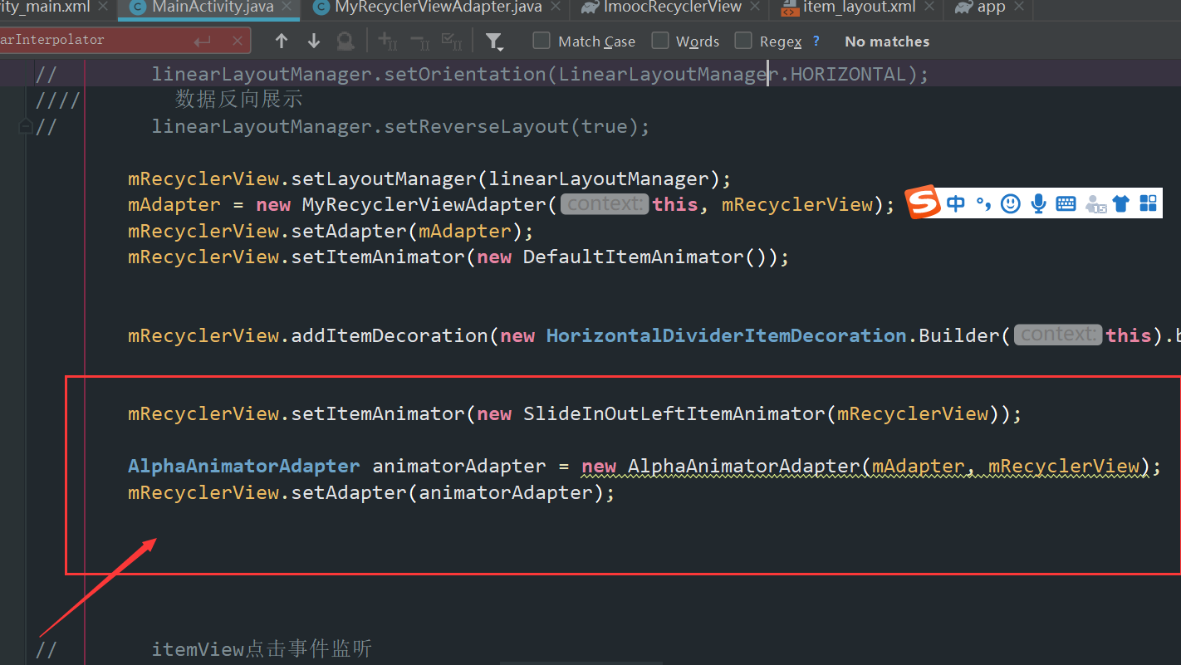The image size is (1181, 665).
Task: Close the MainActivity.java tab
Action: pos(287,7)
